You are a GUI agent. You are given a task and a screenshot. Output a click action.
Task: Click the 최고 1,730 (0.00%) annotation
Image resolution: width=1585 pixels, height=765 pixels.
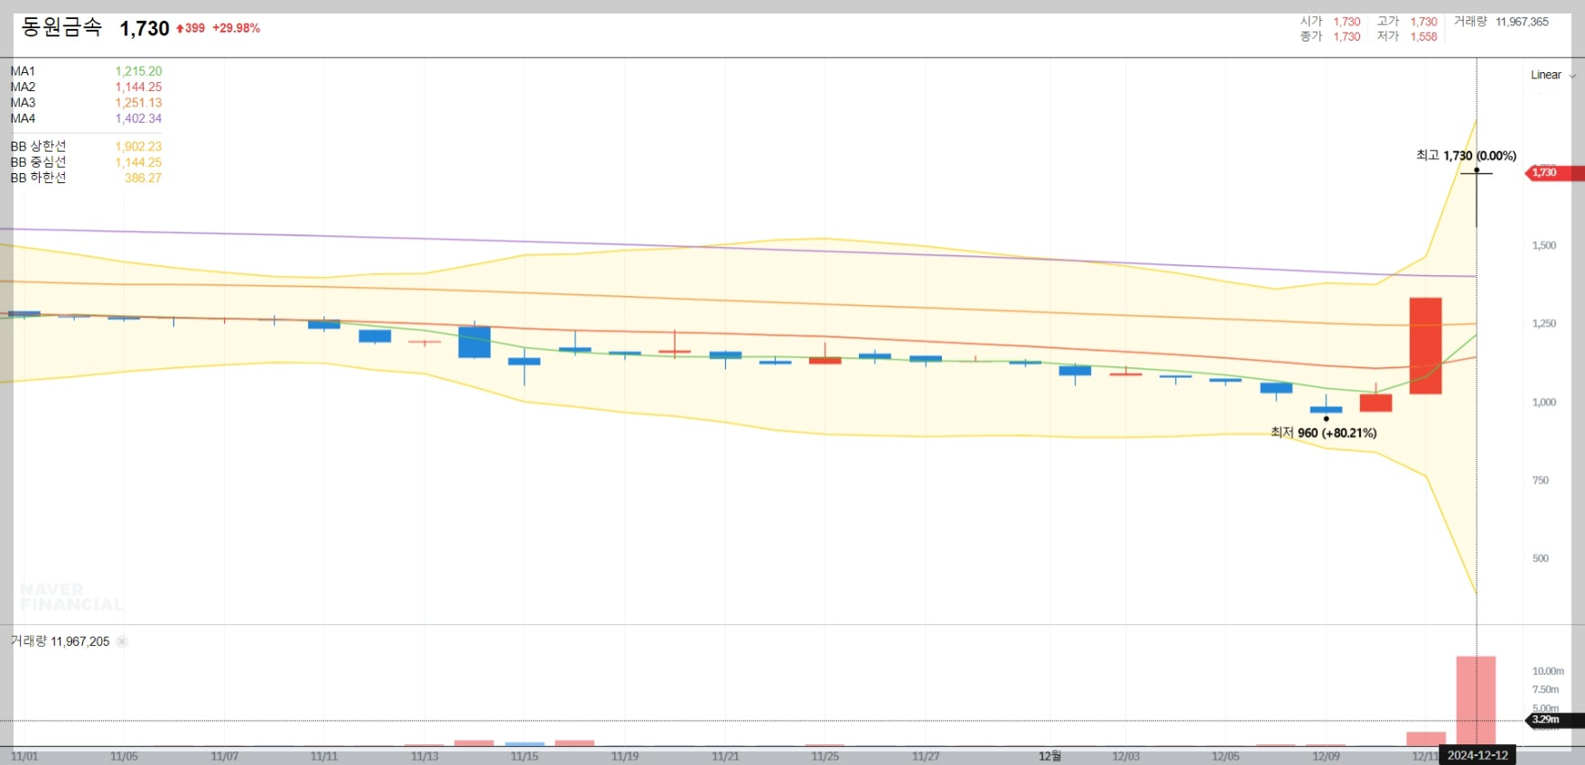[1466, 155]
